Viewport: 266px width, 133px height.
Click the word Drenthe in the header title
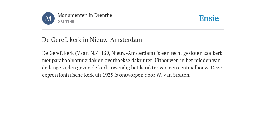point(103,15)
